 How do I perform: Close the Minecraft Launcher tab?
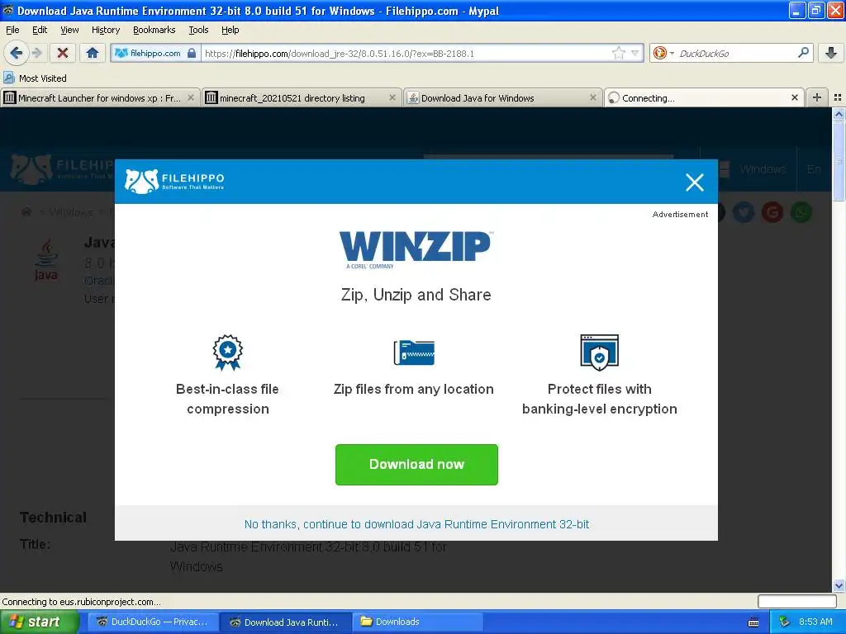coord(191,97)
